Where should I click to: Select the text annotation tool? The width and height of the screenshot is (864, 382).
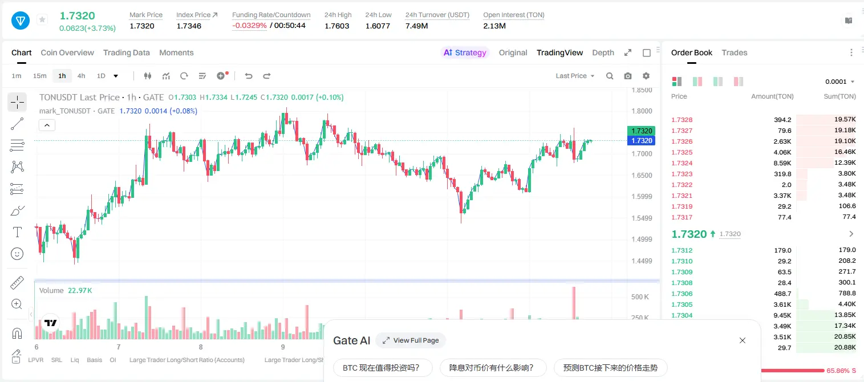tap(17, 232)
